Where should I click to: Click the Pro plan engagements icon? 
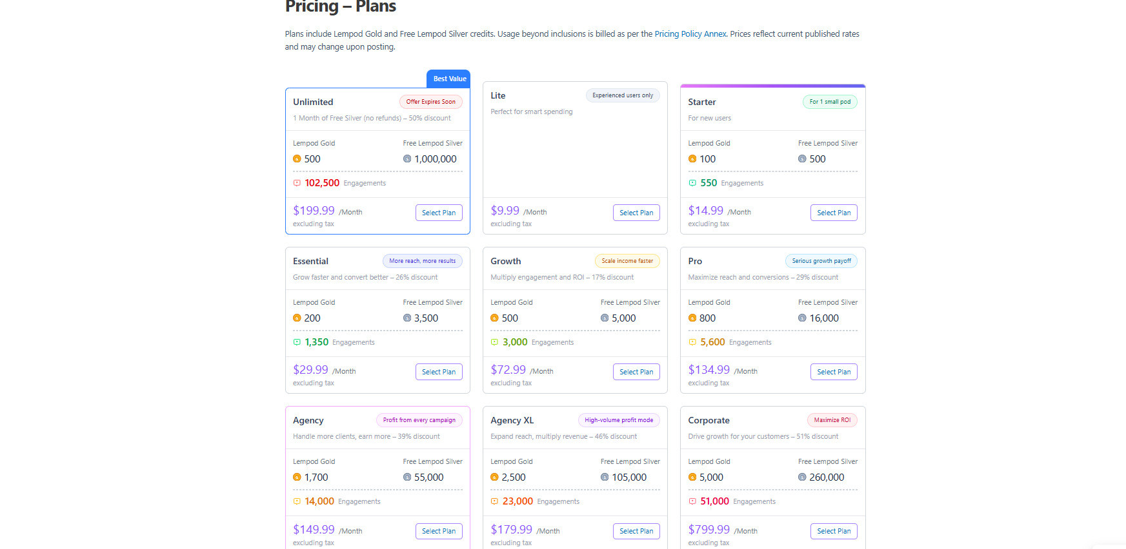(x=692, y=342)
